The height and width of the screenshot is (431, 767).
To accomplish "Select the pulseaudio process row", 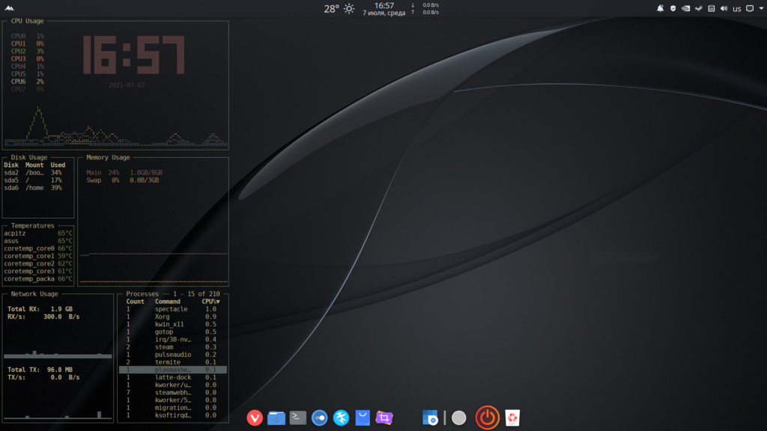I will pos(173,355).
